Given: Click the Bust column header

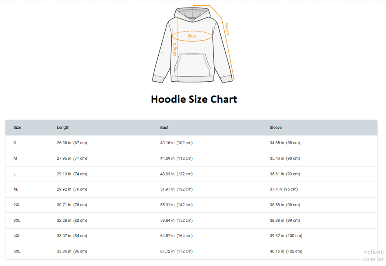Looking at the screenshot, I should (164, 128).
